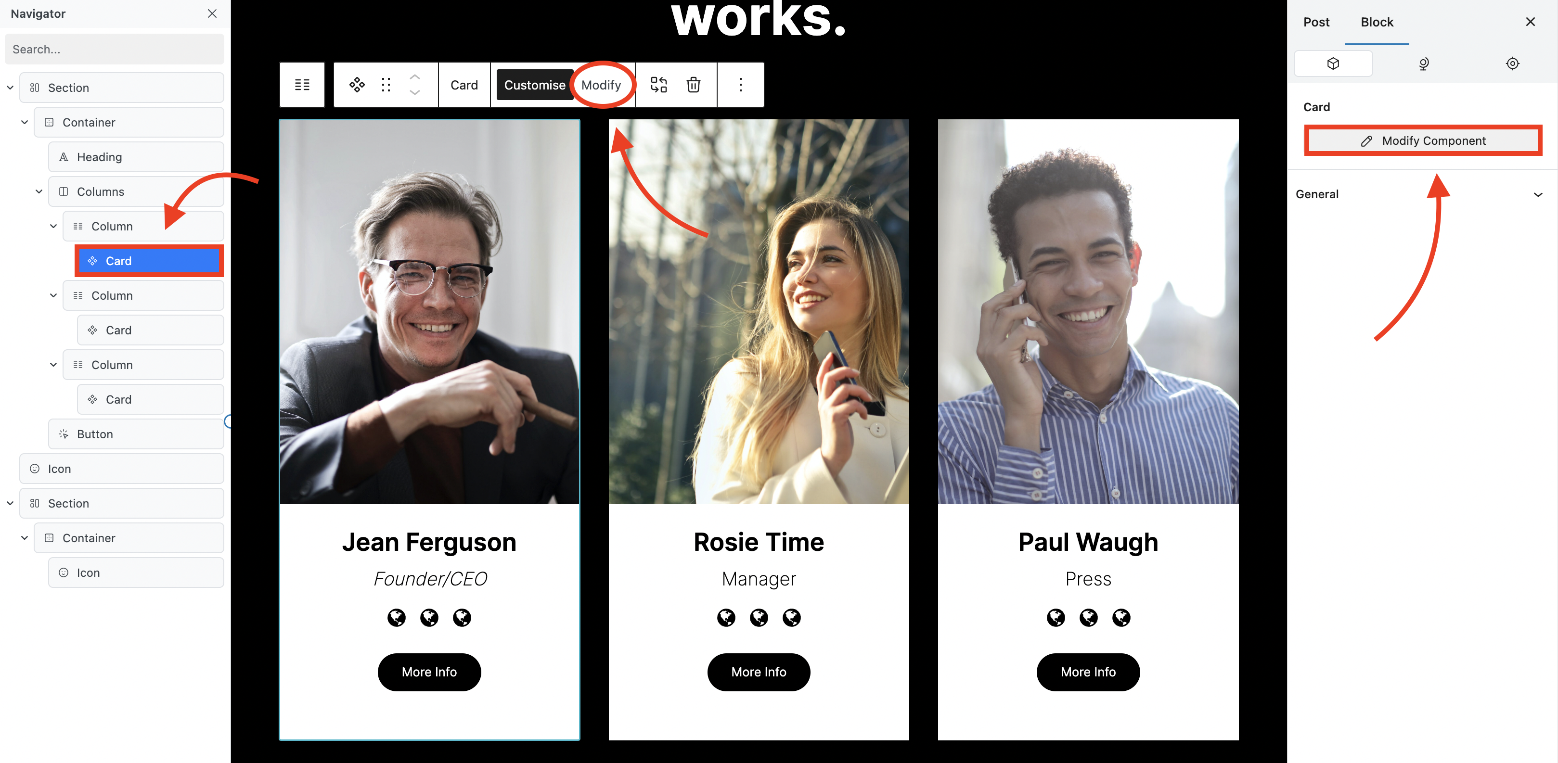Select the Block tab

1377,22
